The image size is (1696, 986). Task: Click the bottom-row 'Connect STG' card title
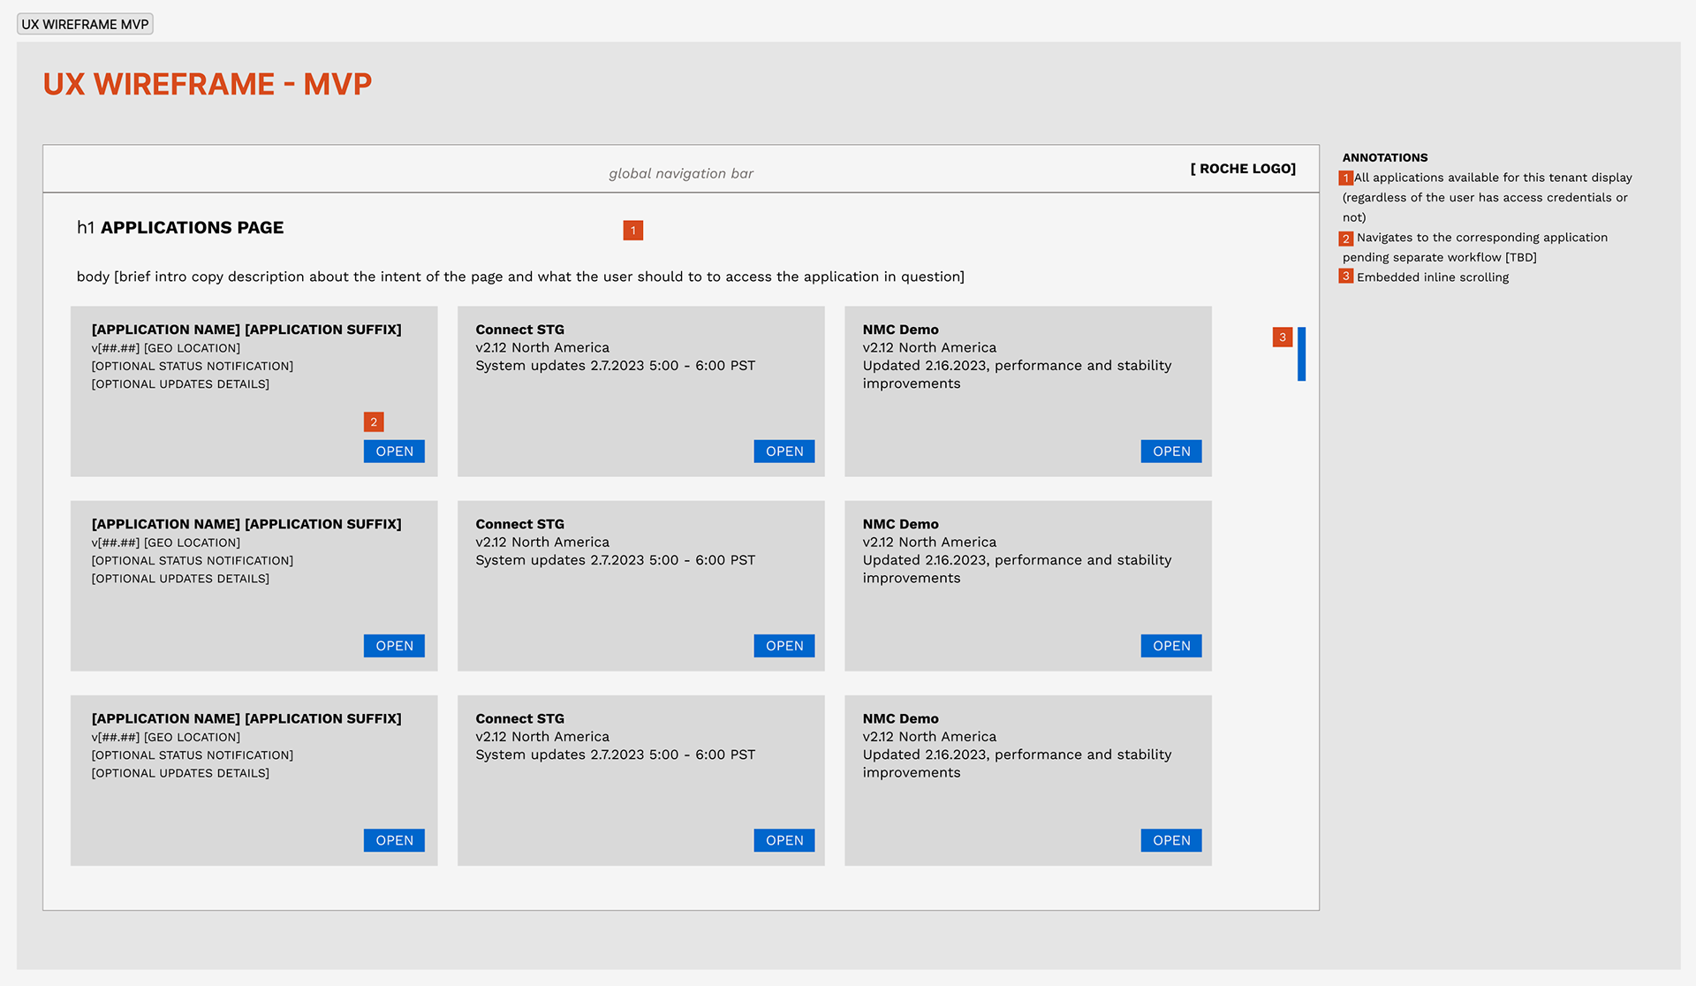click(x=519, y=718)
